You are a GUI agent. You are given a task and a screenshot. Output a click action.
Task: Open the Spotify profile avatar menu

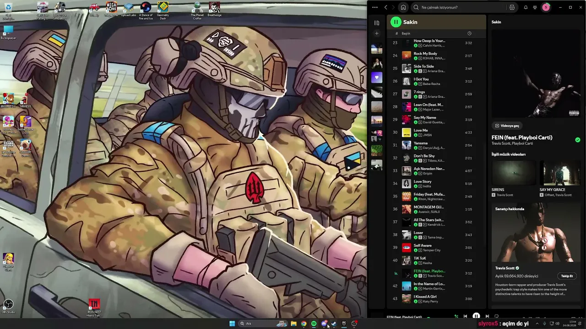tap(546, 7)
